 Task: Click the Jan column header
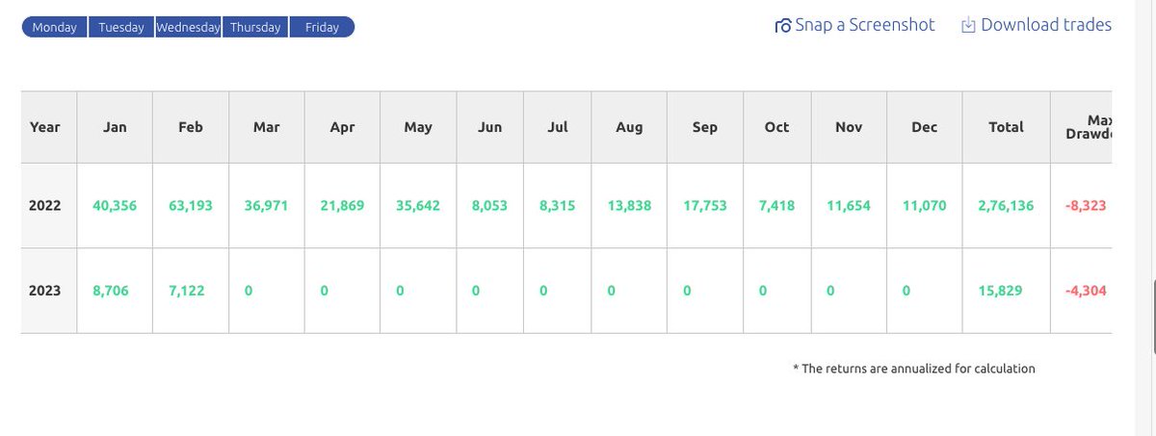[116, 127]
